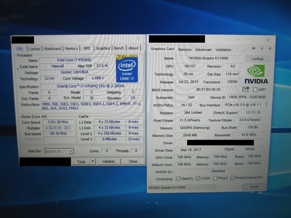Screen dimensions: 291x218
Task: Click the Package value Socket 1364 BGA
Action: [75, 72]
